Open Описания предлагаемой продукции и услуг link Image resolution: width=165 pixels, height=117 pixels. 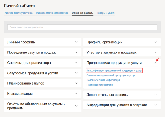111,75
